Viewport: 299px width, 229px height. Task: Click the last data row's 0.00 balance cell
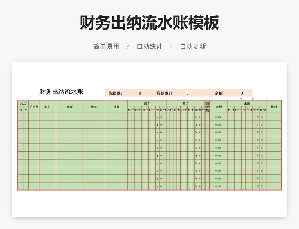tap(219, 186)
